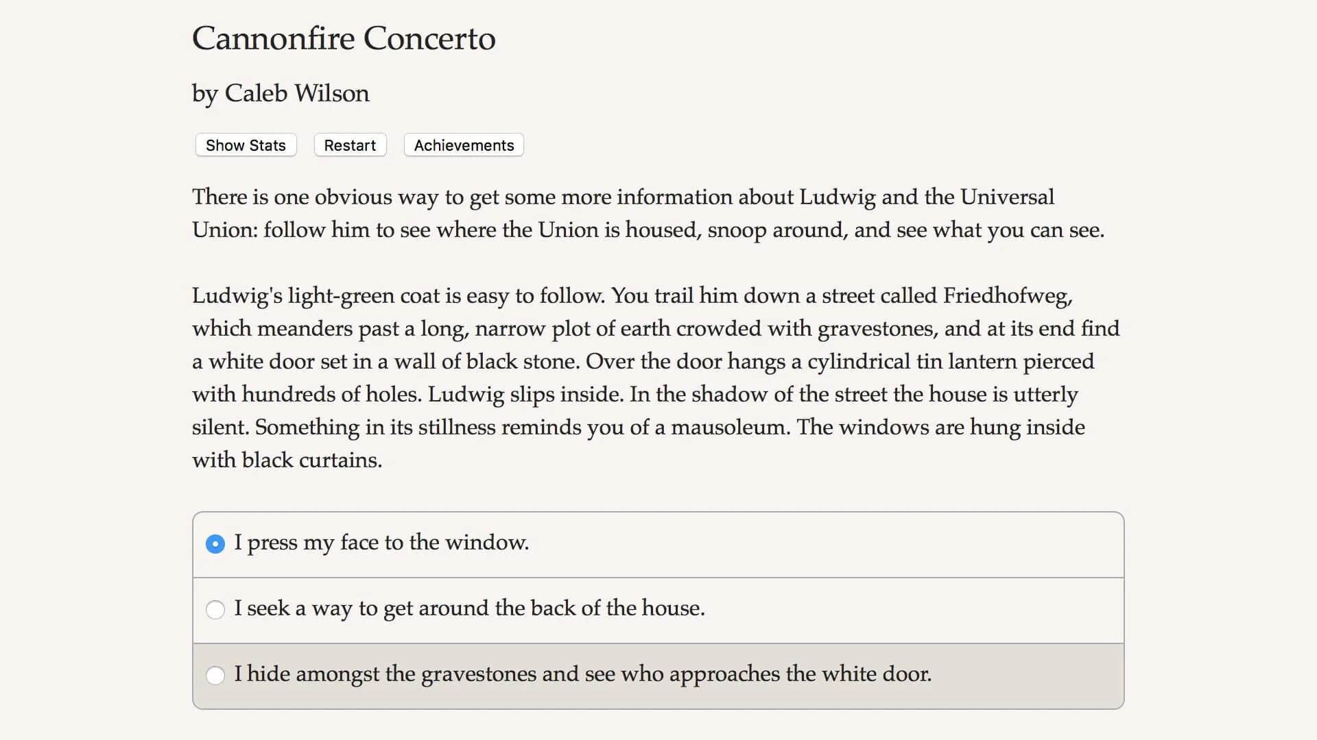
Task: Check unlocked achievements
Action: pyautogui.click(x=463, y=145)
